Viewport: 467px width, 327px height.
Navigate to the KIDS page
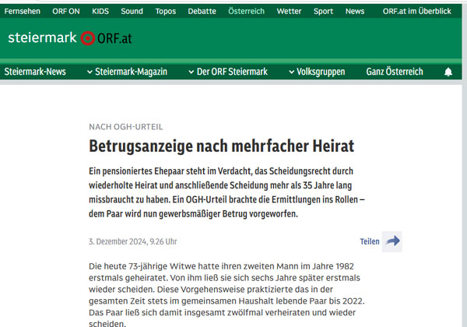click(x=100, y=12)
